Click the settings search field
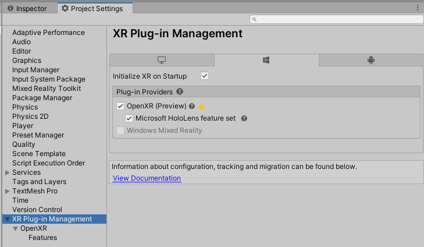Viewport: 424px width, 247px height. click(336, 19)
